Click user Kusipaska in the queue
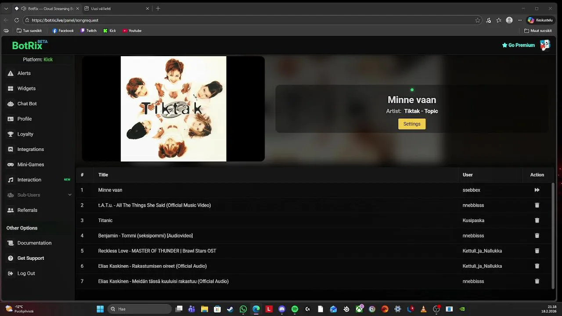Screen dimensions: 562x316 pos(473,220)
